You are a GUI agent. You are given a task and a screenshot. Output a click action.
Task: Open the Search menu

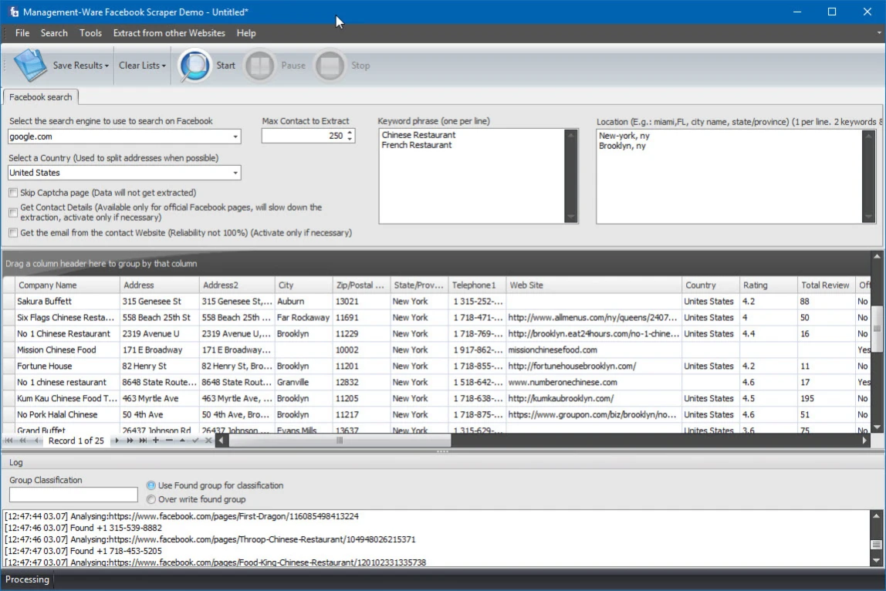[x=54, y=33]
